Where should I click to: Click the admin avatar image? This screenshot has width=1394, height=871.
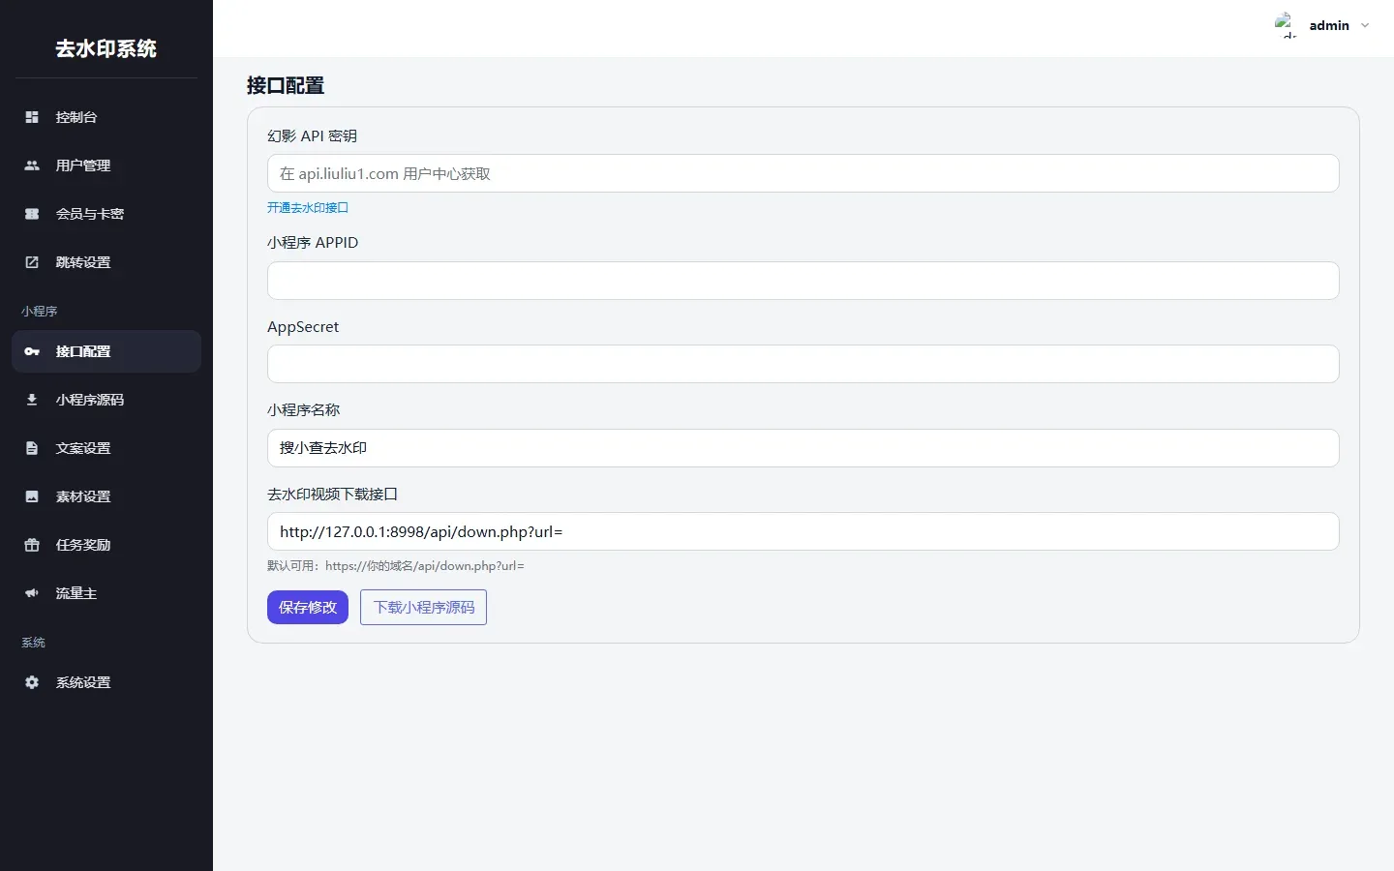(1286, 25)
